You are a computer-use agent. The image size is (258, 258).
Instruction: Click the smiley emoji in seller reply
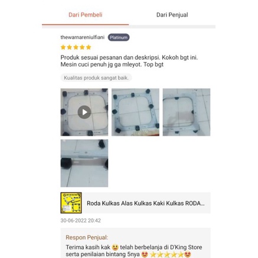click(x=115, y=247)
